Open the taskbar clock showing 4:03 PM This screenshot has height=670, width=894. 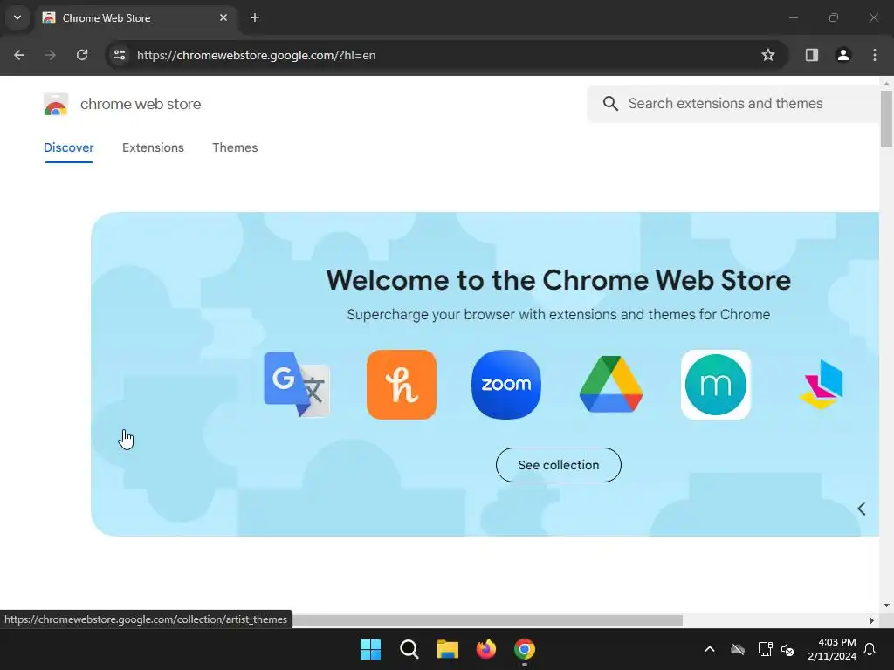832,649
